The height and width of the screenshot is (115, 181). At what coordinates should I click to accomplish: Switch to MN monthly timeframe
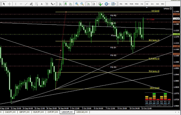(162, 4)
